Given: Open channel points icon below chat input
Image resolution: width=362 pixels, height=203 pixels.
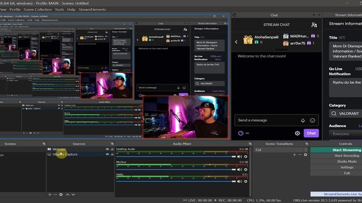Looking at the screenshot, I should [240, 133].
